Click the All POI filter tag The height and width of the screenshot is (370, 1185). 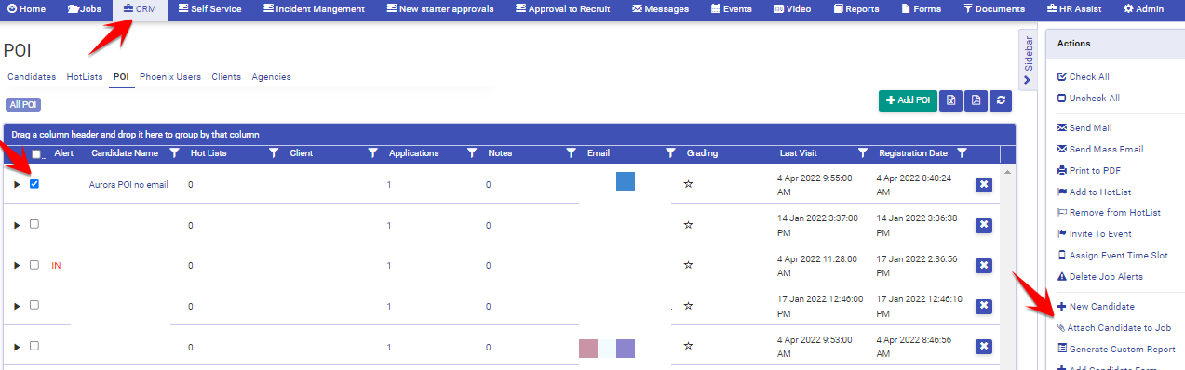(x=22, y=105)
